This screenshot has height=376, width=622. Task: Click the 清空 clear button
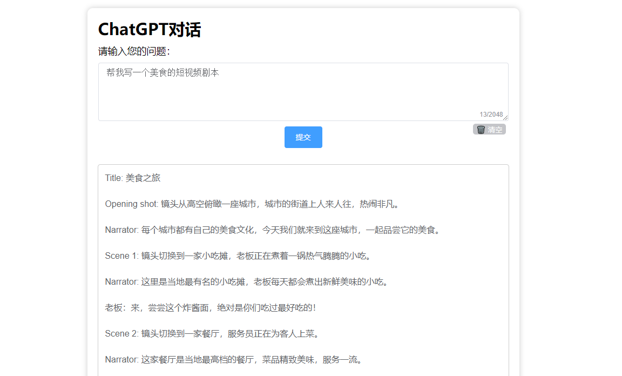pos(489,130)
